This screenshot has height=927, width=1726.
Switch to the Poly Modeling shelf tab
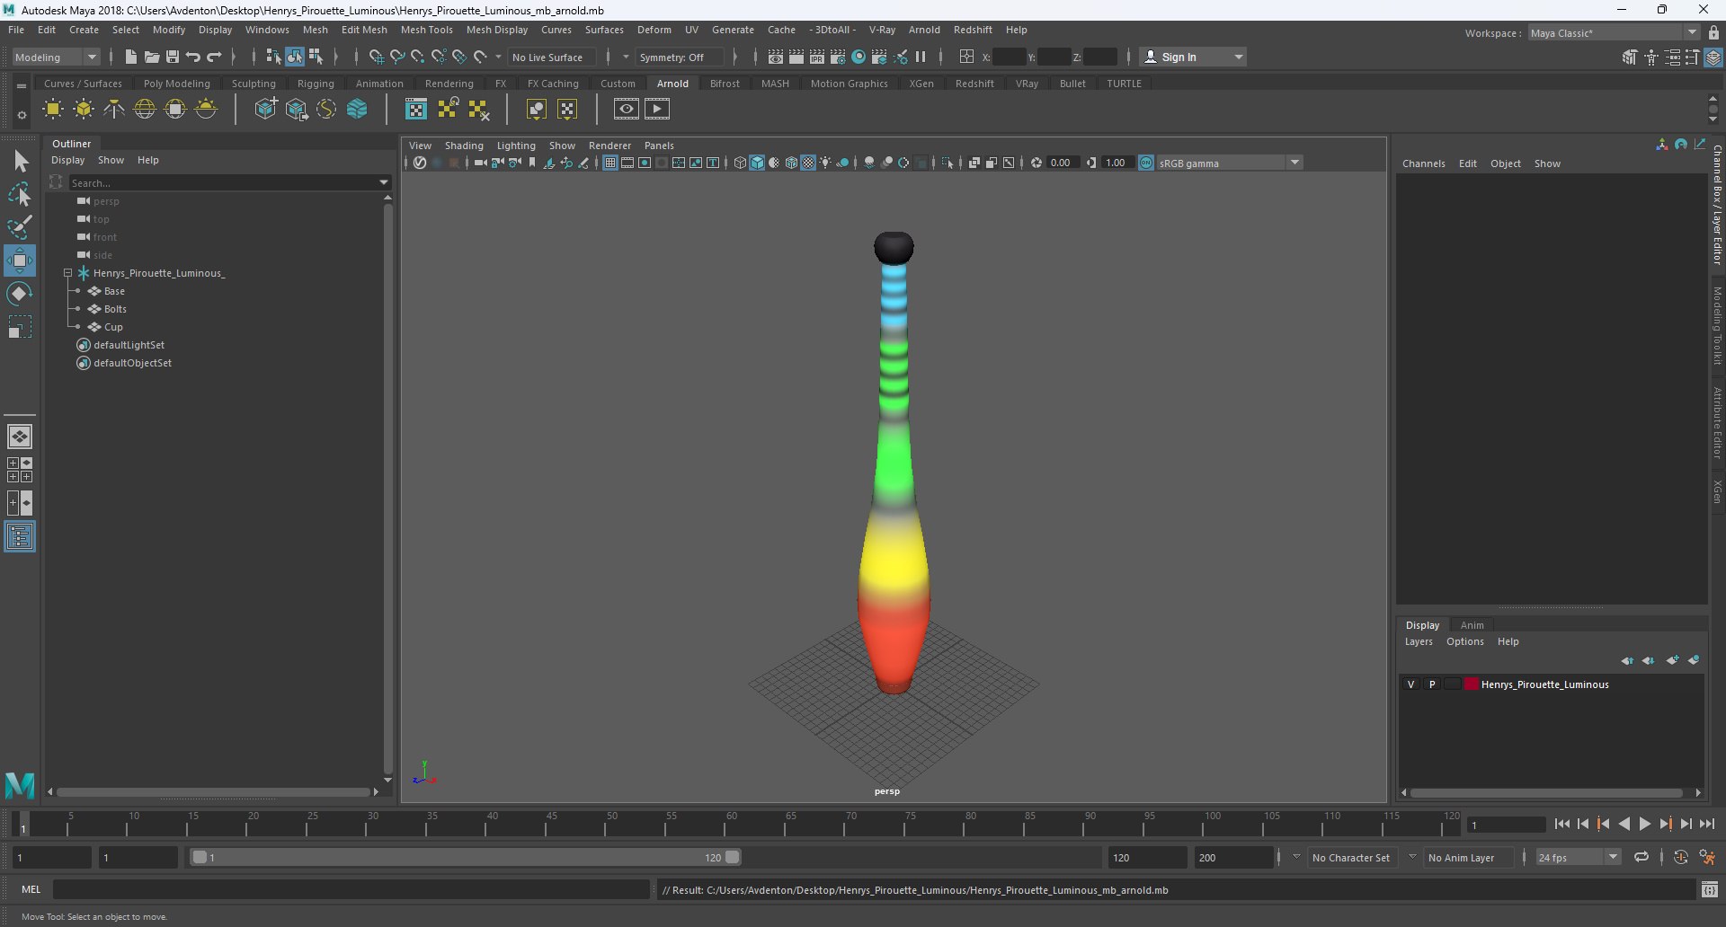coord(177,84)
